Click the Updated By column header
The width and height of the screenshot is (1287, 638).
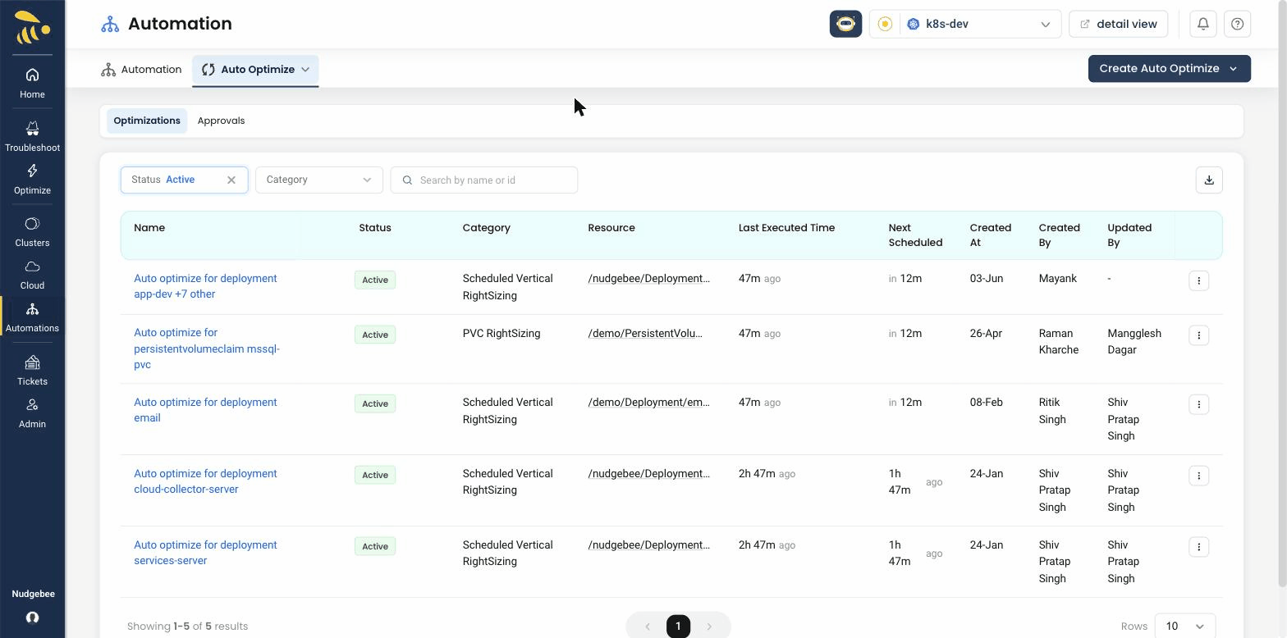click(1129, 235)
